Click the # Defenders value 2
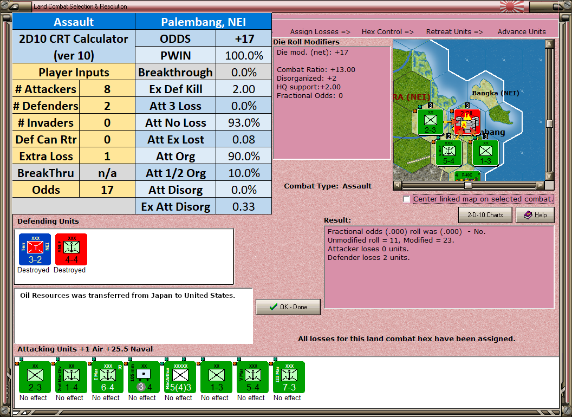Image resolution: width=572 pixels, height=417 pixels. click(107, 106)
